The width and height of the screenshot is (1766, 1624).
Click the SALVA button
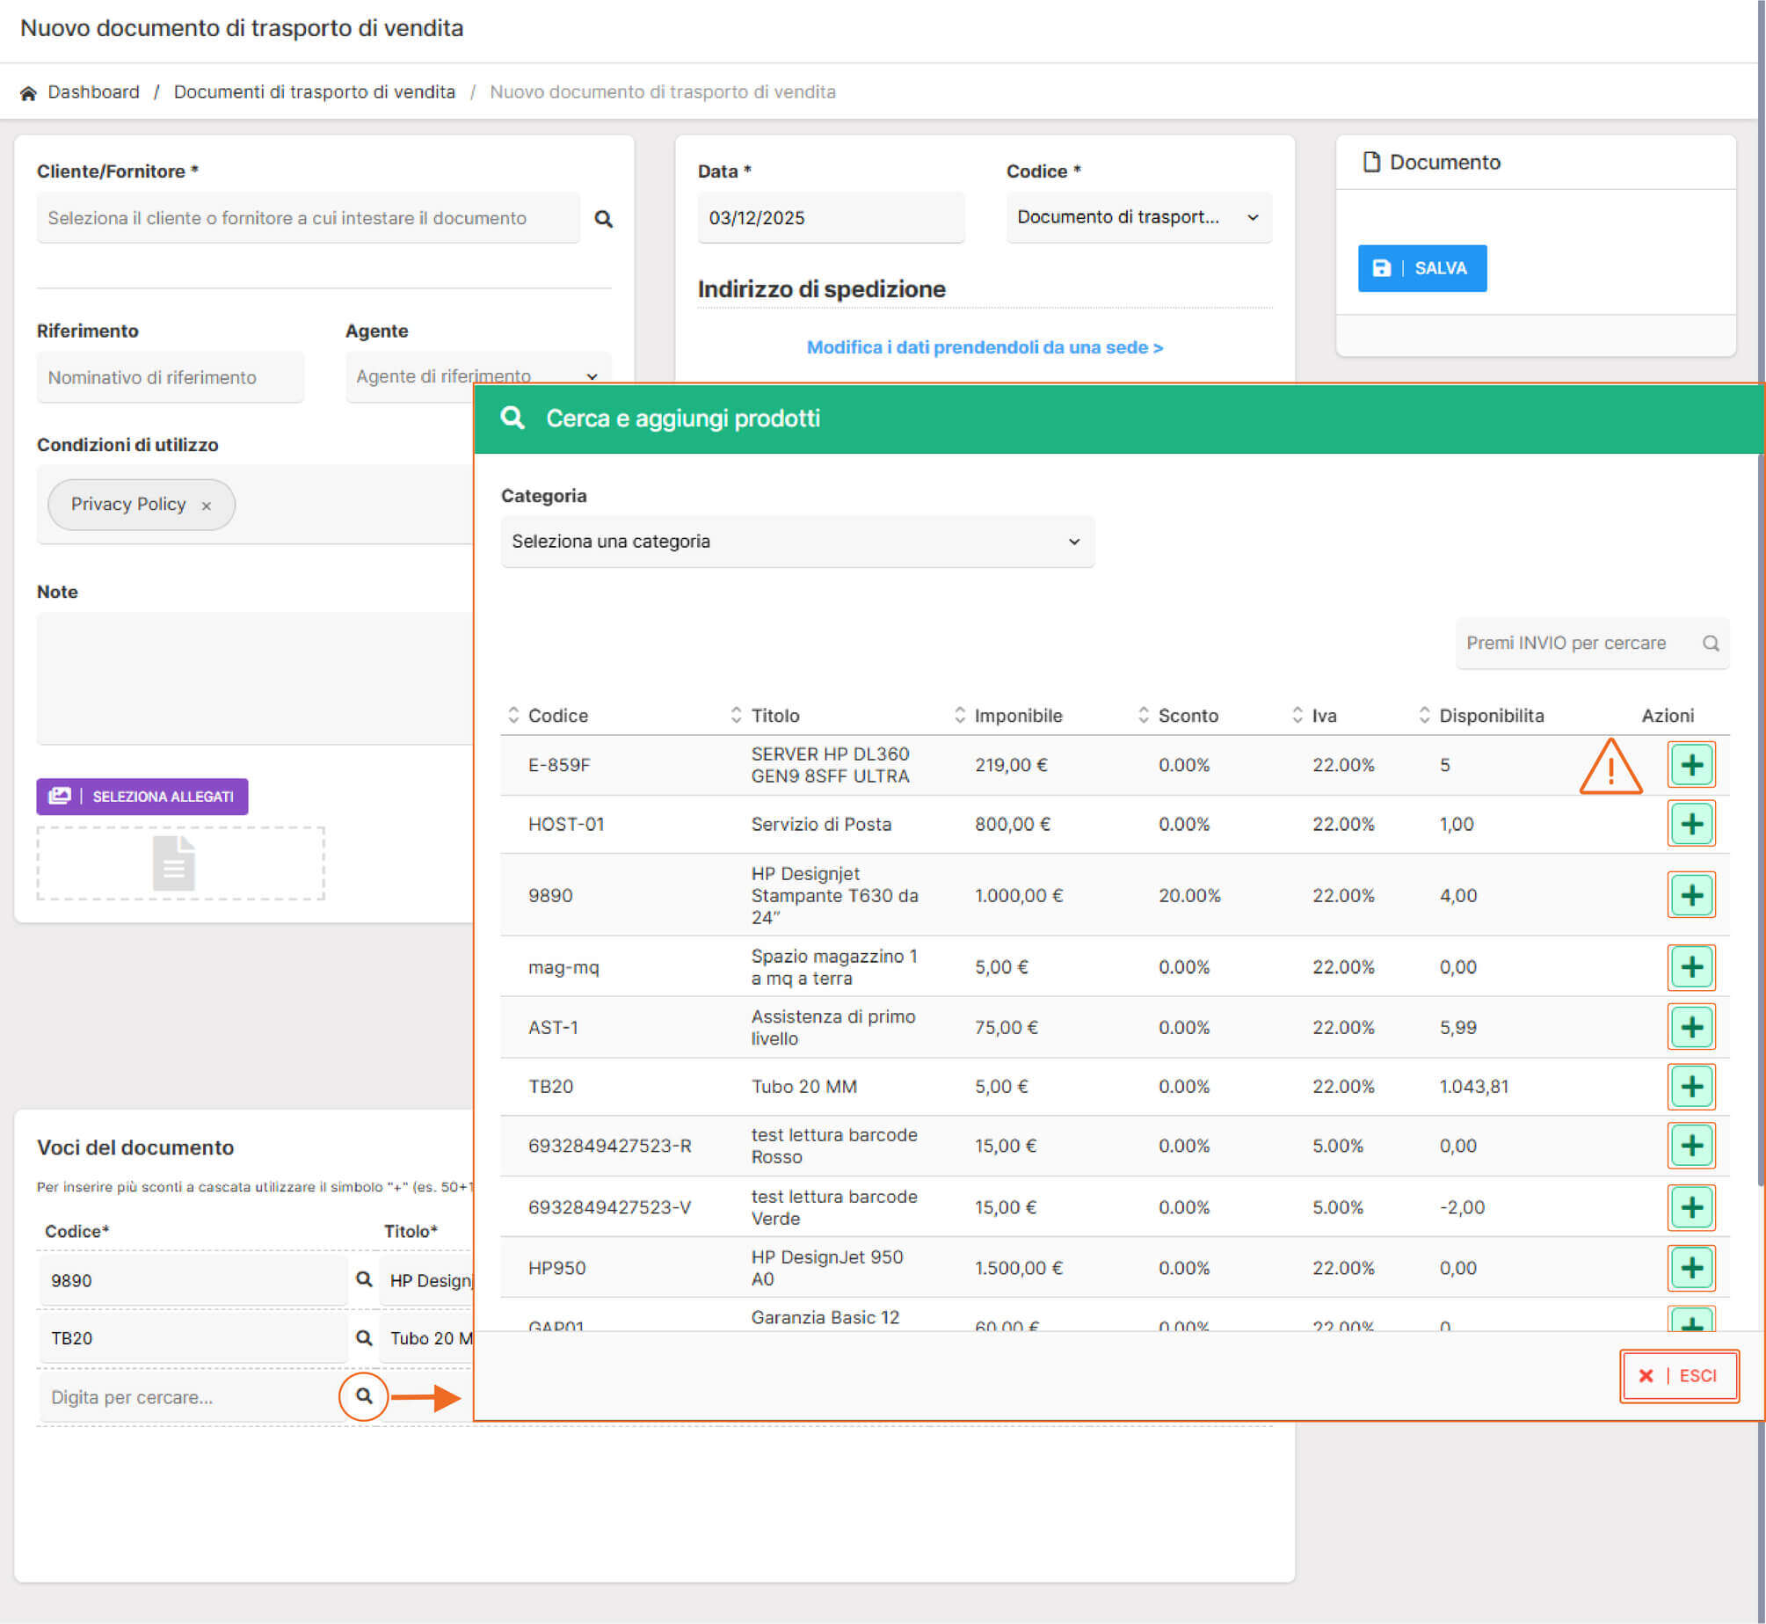(1421, 268)
